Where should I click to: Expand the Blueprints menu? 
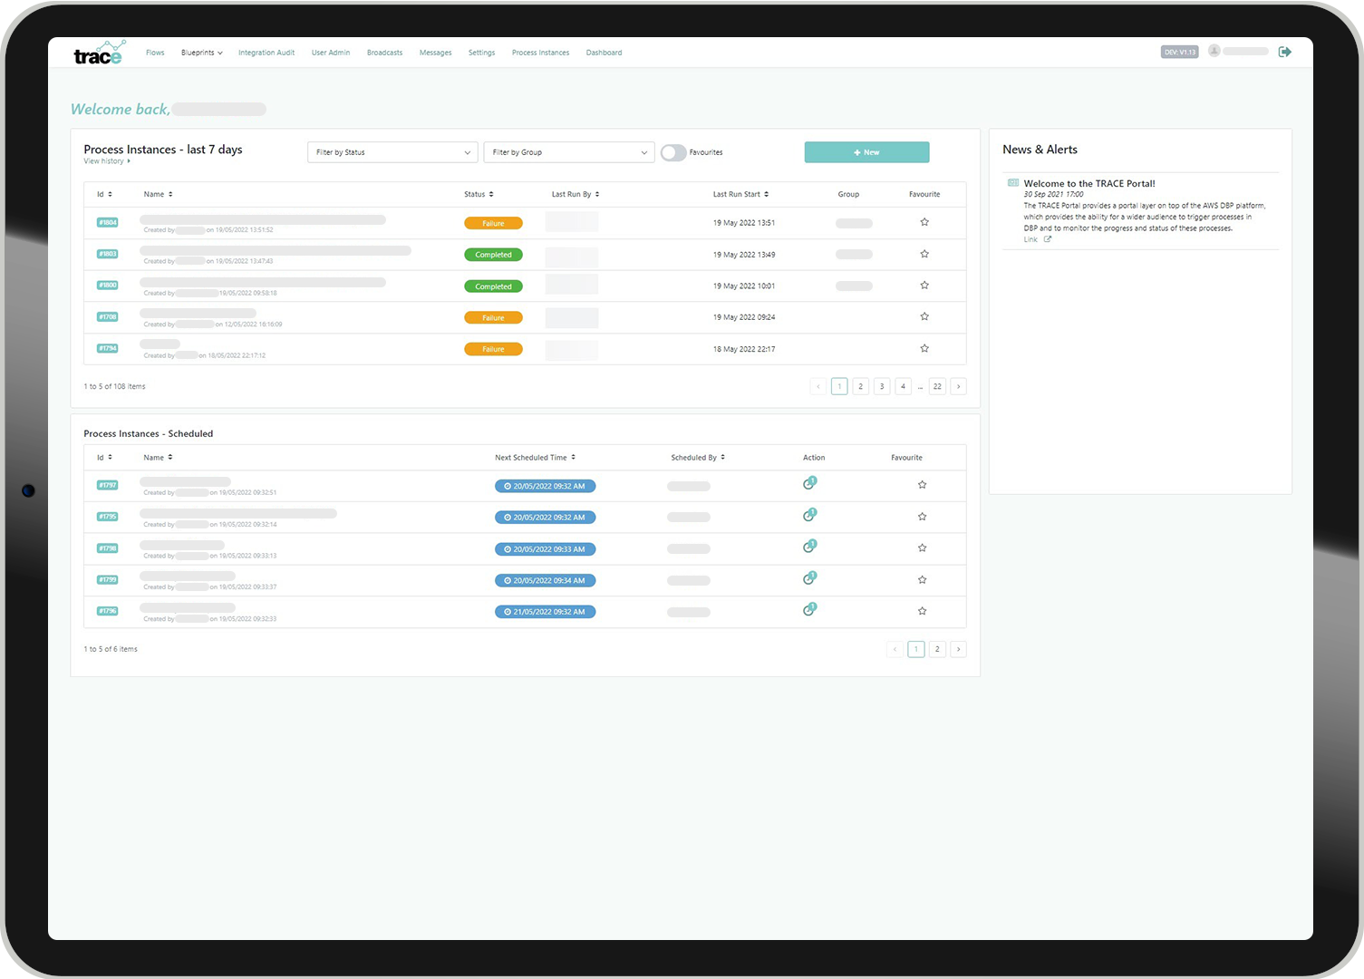coord(201,53)
